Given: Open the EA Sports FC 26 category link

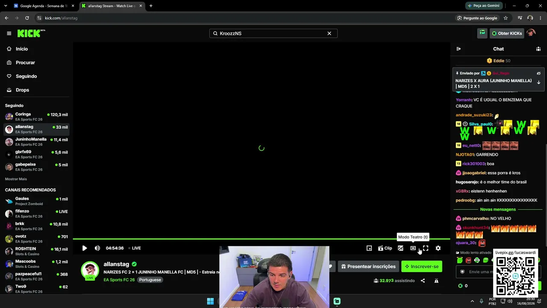Looking at the screenshot, I should [119, 280].
